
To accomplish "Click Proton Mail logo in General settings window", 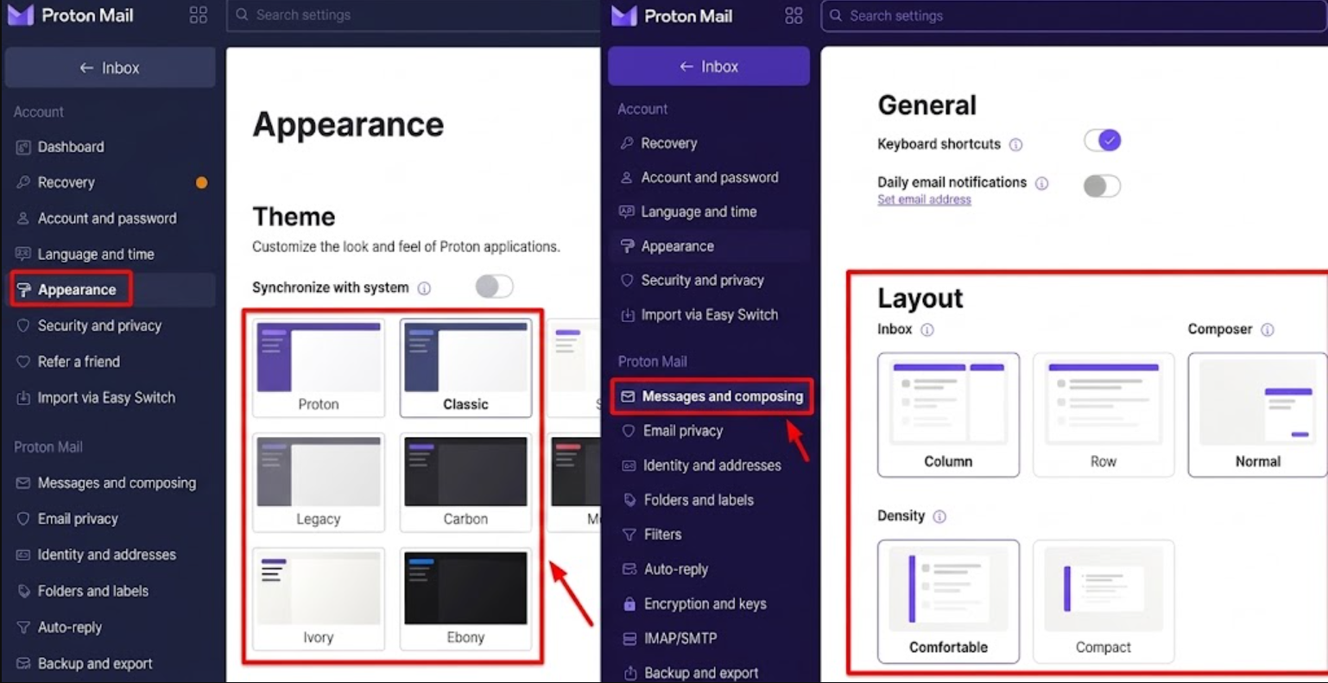I will tap(672, 16).
